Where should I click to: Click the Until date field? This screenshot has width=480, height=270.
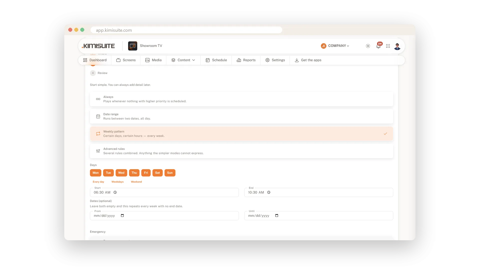pos(318,216)
